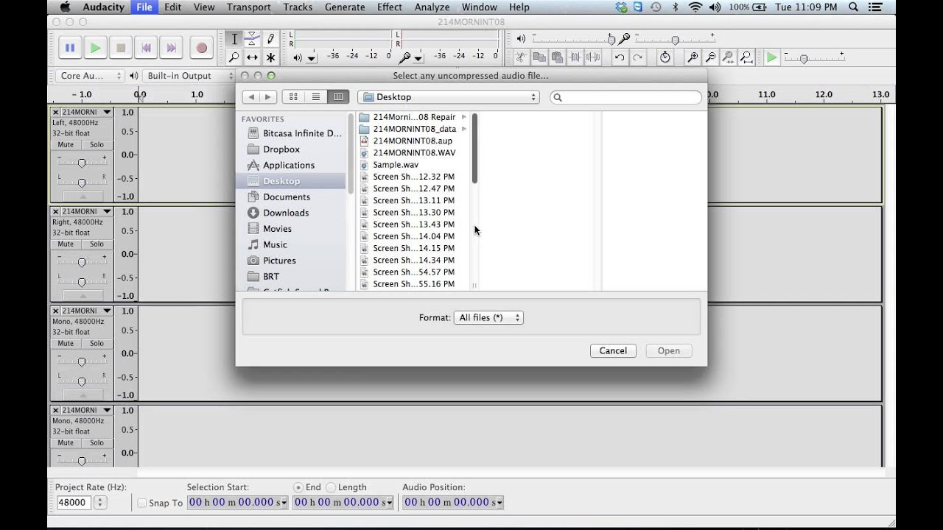Open the Effect menu
943x530 pixels.
coord(390,7)
